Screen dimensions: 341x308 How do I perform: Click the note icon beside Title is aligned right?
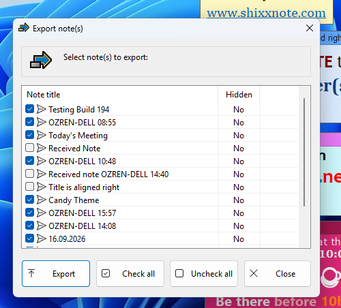click(42, 187)
